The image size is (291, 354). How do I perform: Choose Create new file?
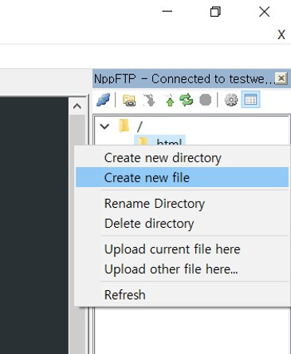(x=182, y=177)
